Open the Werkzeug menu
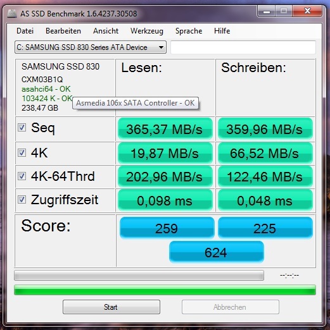330x330 pixels. tap(147, 31)
